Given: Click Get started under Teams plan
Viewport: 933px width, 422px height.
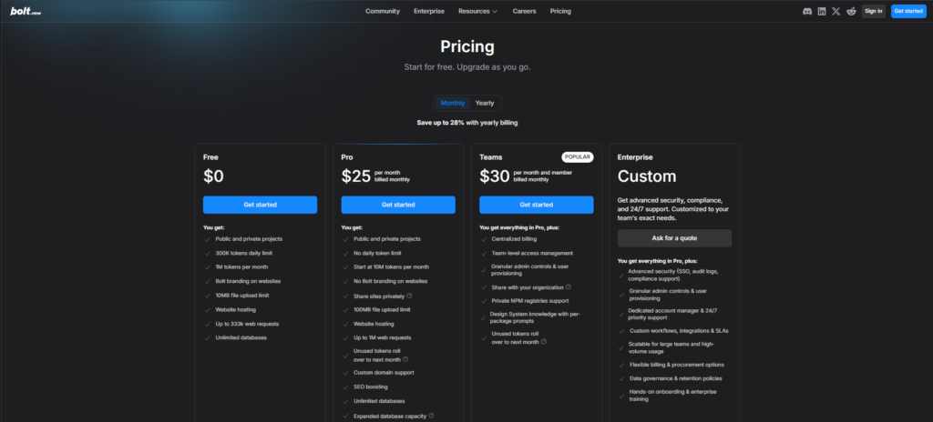Looking at the screenshot, I should click(536, 205).
